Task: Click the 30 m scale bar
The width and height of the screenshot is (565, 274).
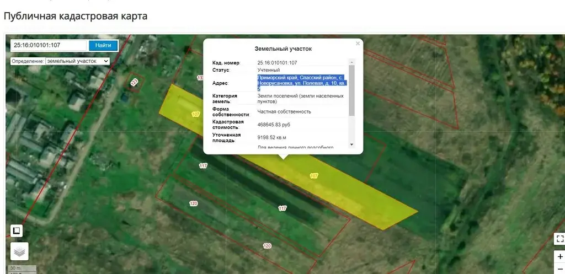Action: [22, 268]
